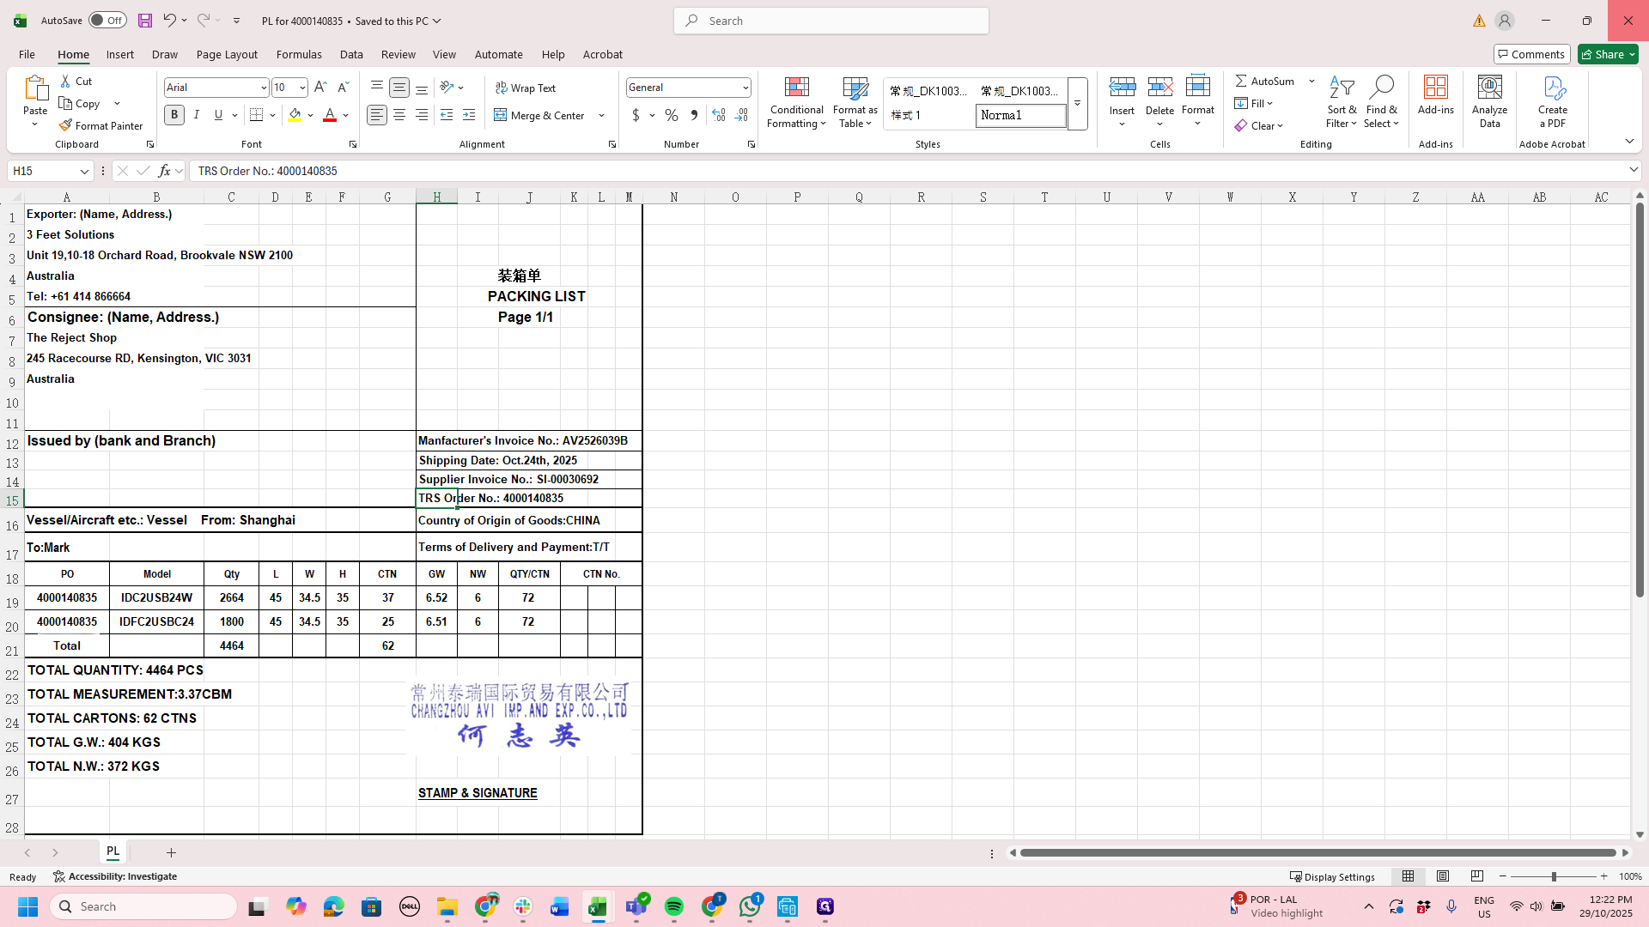This screenshot has height=927, width=1649.
Task: Click the Share button
Action: coord(1608,54)
